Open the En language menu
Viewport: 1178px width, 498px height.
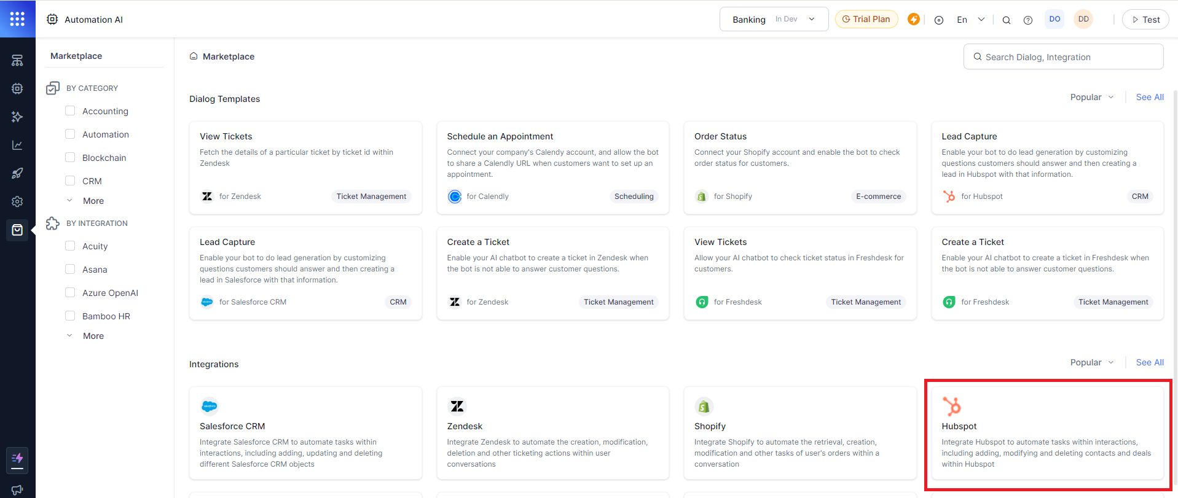point(970,20)
